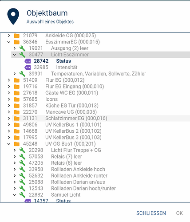Click the wrench icon of Samuel Licht
The height and width of the screenshot is (222, 190).
pyautogui.click(x=22, y=195)
